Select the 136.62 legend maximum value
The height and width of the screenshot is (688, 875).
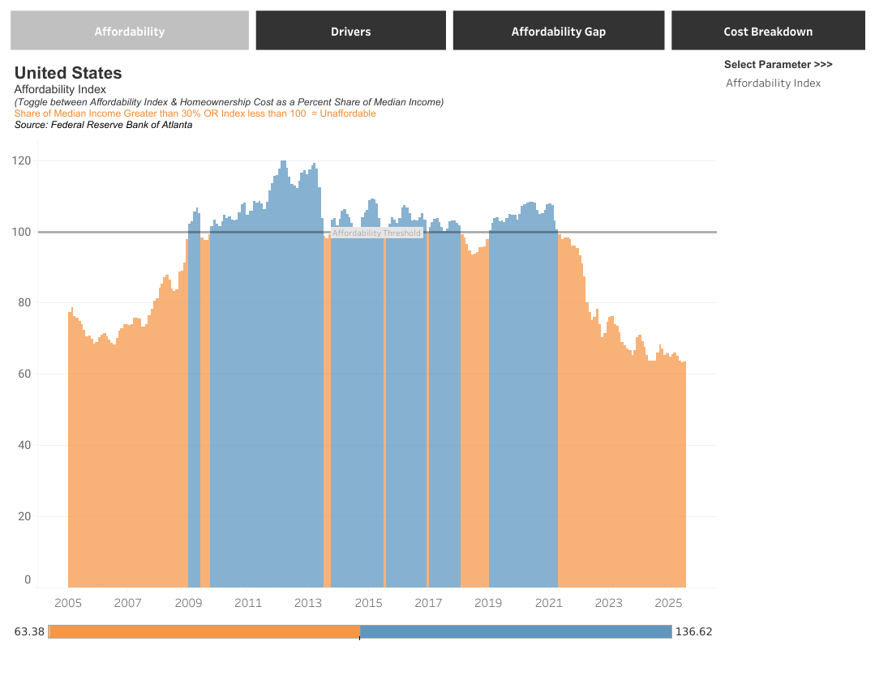[x=693, y=632]
